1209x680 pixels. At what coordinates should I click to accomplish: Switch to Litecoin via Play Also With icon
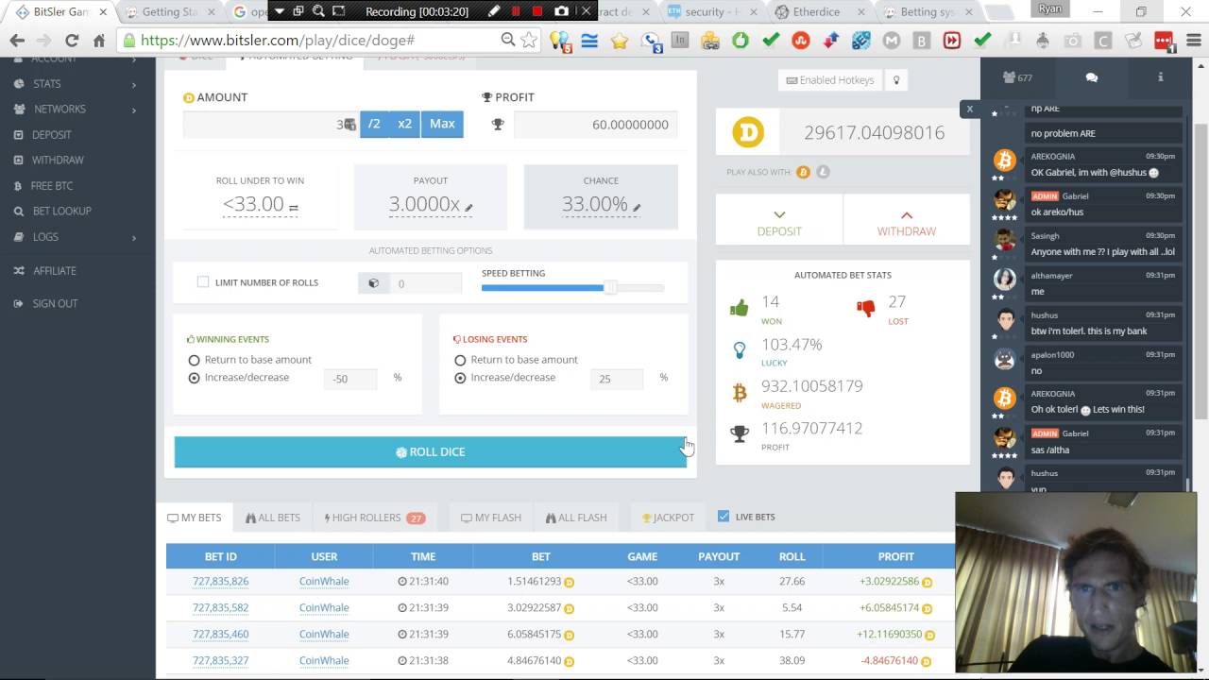[x=823, y=172]
